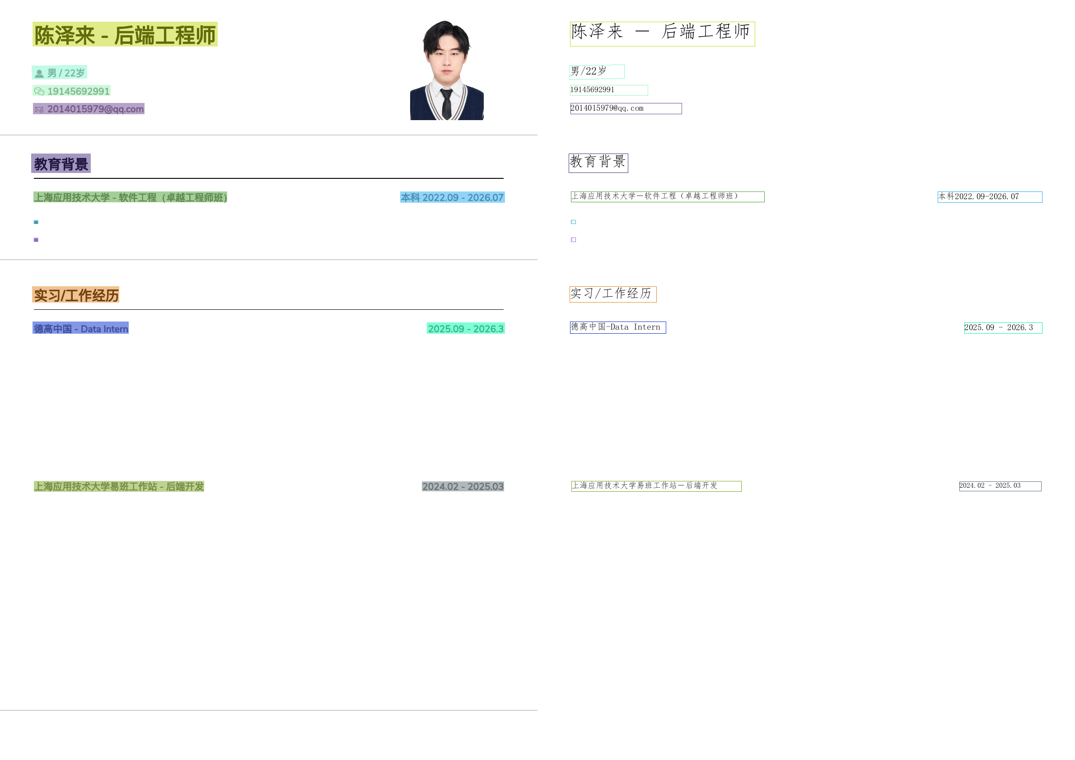Select the outlined 2025.09 - 2026.3 box on the right
The height and width of the screenshot is (760, 1075).
point(1003,328)
